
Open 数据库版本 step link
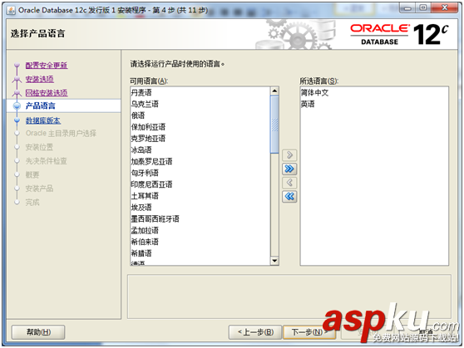click(x=43, y=120)
